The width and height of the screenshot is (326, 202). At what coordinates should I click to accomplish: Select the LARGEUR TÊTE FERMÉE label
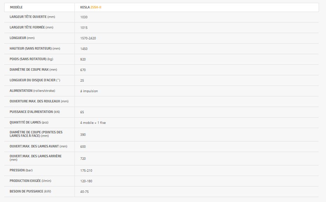[x=32, y=27]
